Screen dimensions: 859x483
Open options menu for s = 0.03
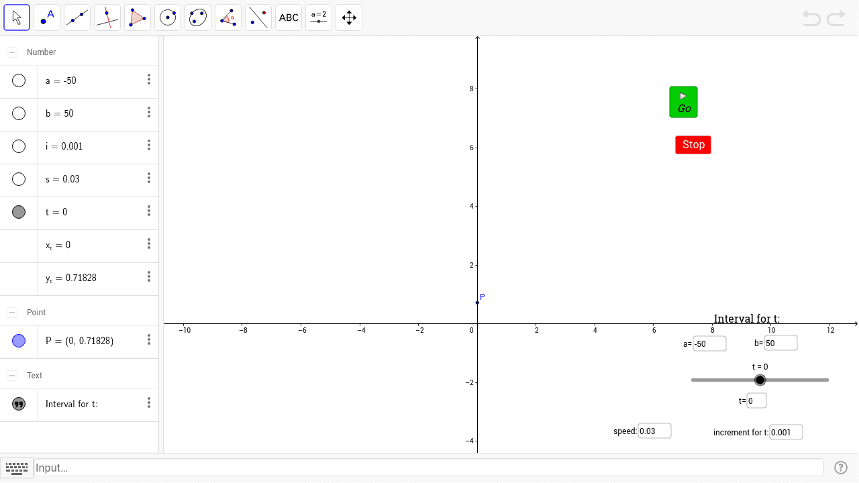point(149,178)
